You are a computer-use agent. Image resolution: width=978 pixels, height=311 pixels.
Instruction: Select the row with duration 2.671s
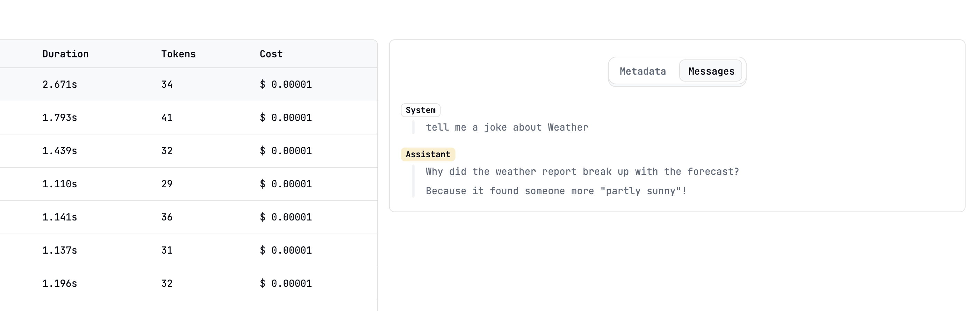pos(59,85)
